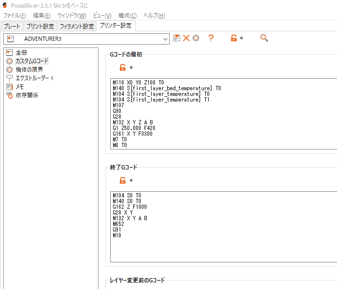Image resolution: width=337 pixels, height=289 pixels.
Task: Click the M104 S0 T0 line in end G-code
Action: pyautogui.click(x=127, y=196)
